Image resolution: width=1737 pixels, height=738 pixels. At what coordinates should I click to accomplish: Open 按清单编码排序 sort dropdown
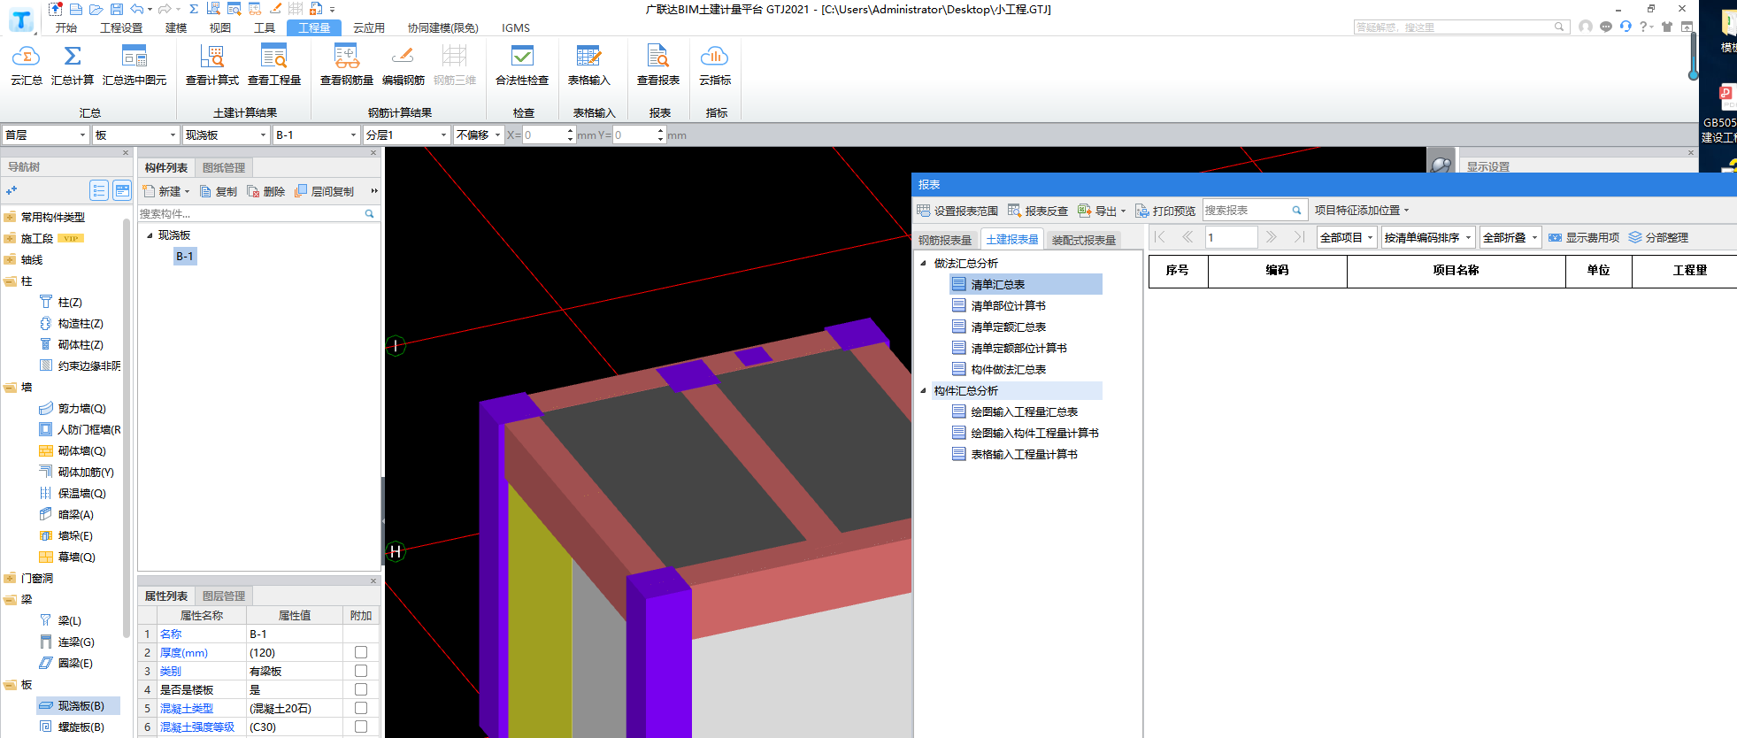[1427, 237]
